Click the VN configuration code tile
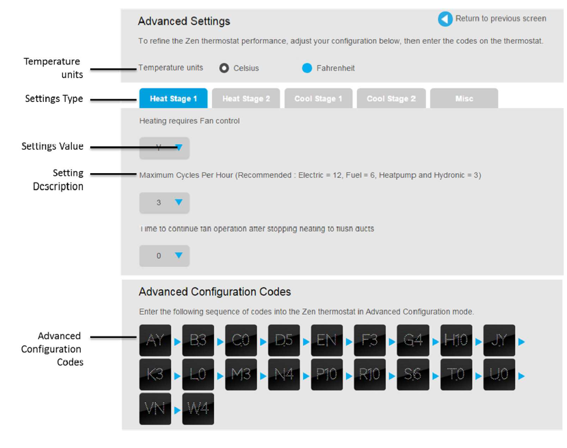567x448 pixels. (155, 409)
